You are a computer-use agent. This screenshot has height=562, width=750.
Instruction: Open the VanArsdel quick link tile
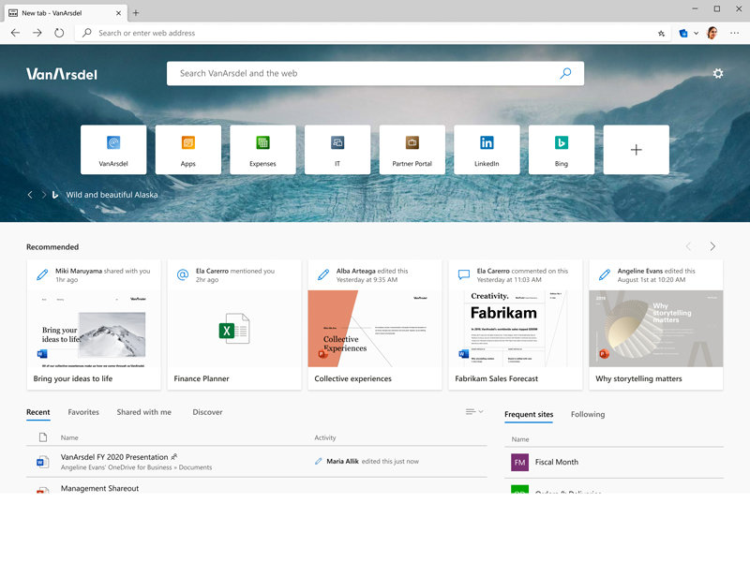click(113, 150)
